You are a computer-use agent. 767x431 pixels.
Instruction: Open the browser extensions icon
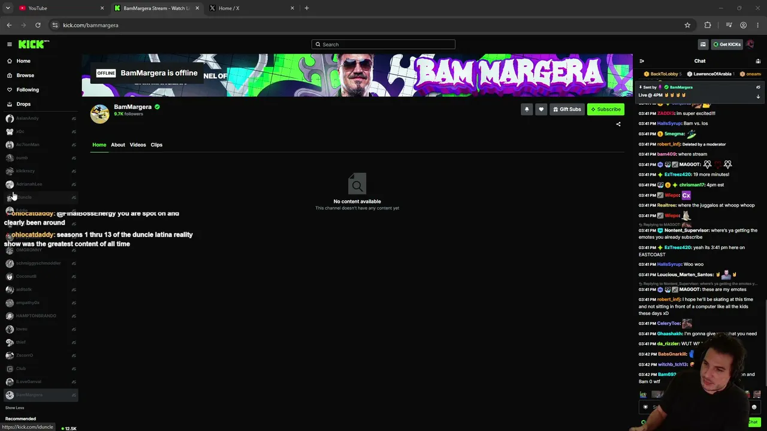click(x=708, y=25)
